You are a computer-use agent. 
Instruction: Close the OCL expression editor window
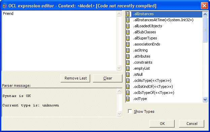(x=204, y=6)
